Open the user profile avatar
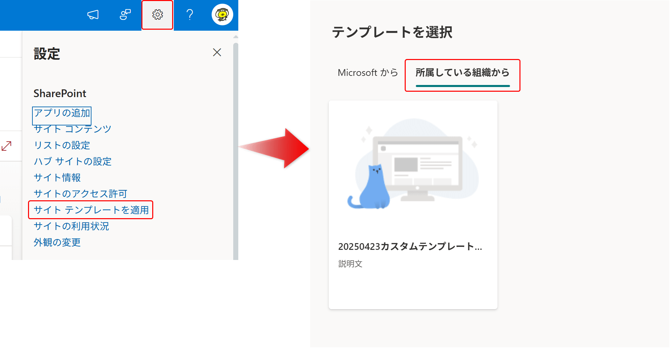671x349 pixels. 222,15
